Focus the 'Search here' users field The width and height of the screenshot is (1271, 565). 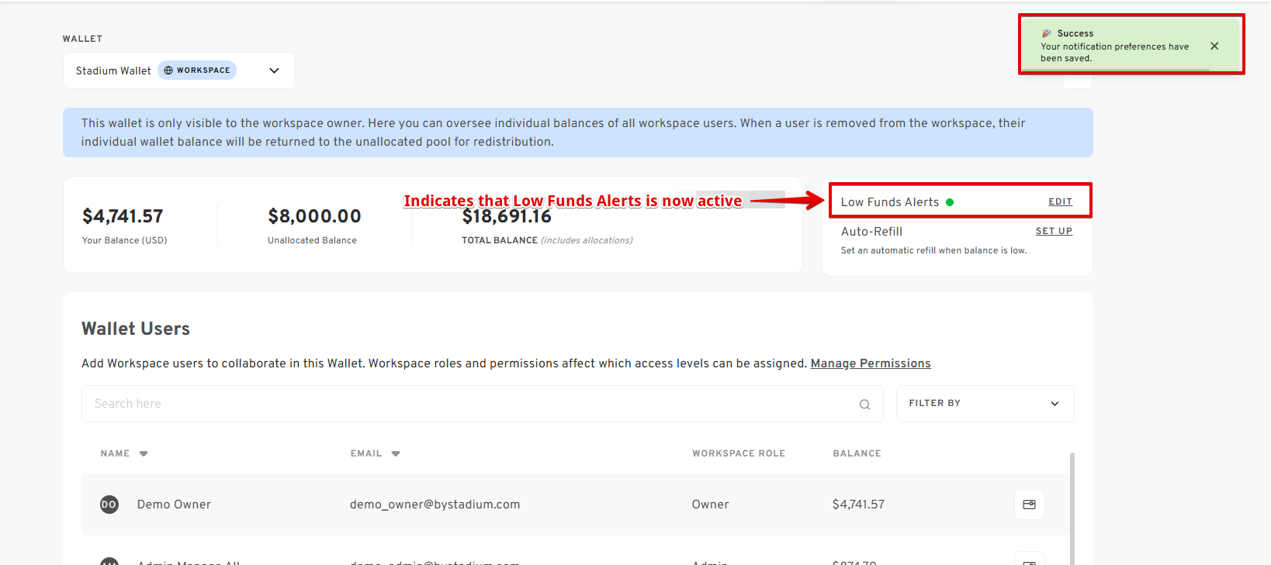(x=482, y=404)
